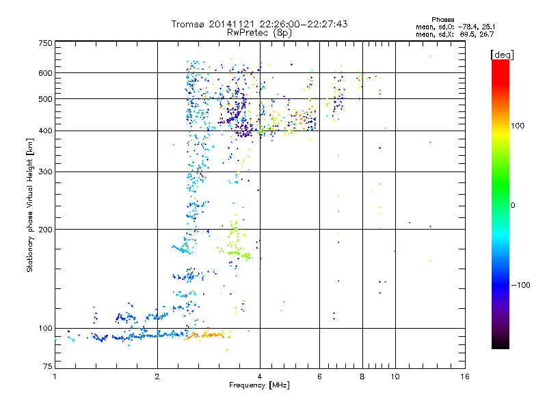Select the 'mean, sd,X: 89.5, 26.7' line
Screen dimensions: 547x410
pos(455,35)
